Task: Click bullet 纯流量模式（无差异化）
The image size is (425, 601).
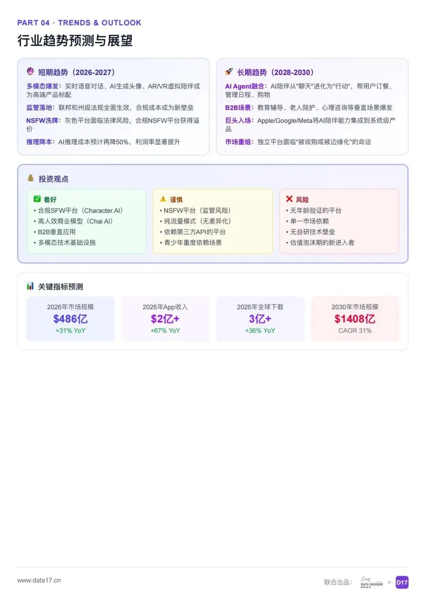Action: (196, 221)
